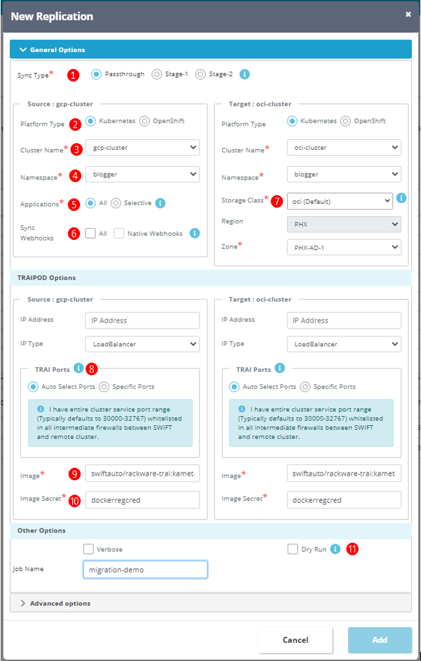
Task: Open the target Zone dropdown
Action: pyautogui.click(x=343, y=247)
